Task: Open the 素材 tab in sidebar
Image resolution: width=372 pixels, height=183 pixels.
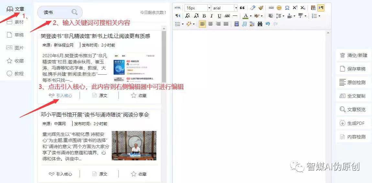Action: 16,22
